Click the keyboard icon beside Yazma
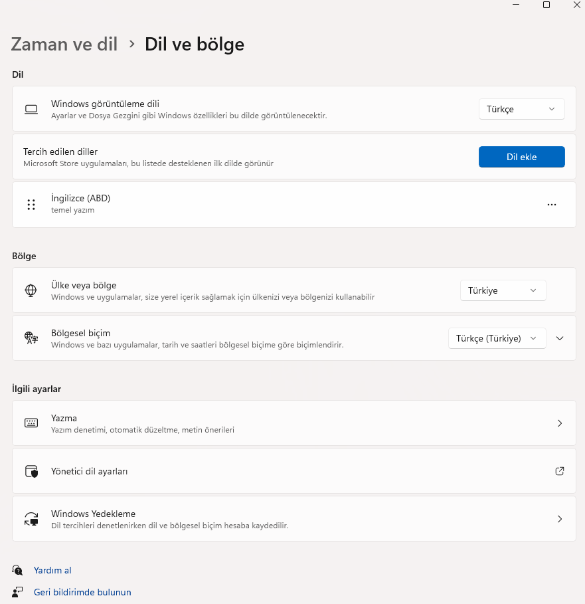This screenshot has height=604, width=585. (31, 423)
